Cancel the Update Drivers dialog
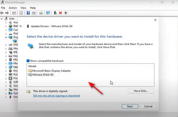 pyautogui.click(x=148, y=106)
